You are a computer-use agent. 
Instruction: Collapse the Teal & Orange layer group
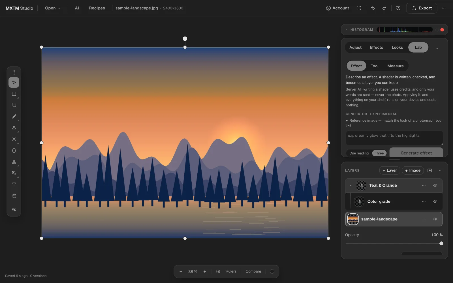point(351,185)
